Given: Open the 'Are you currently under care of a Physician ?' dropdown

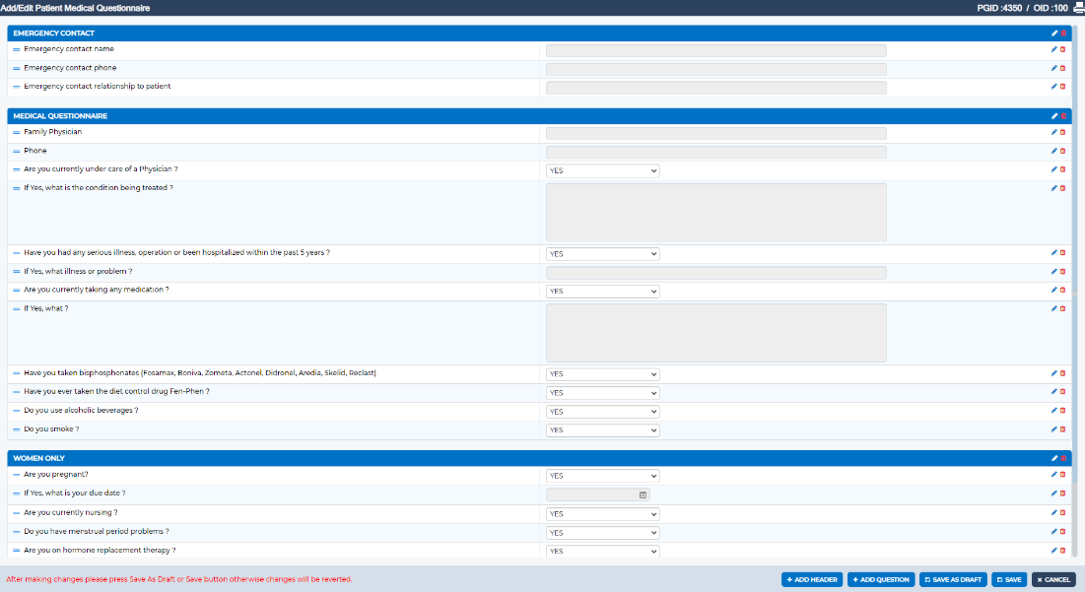Looking at the screenshot, I should point(602,169).
